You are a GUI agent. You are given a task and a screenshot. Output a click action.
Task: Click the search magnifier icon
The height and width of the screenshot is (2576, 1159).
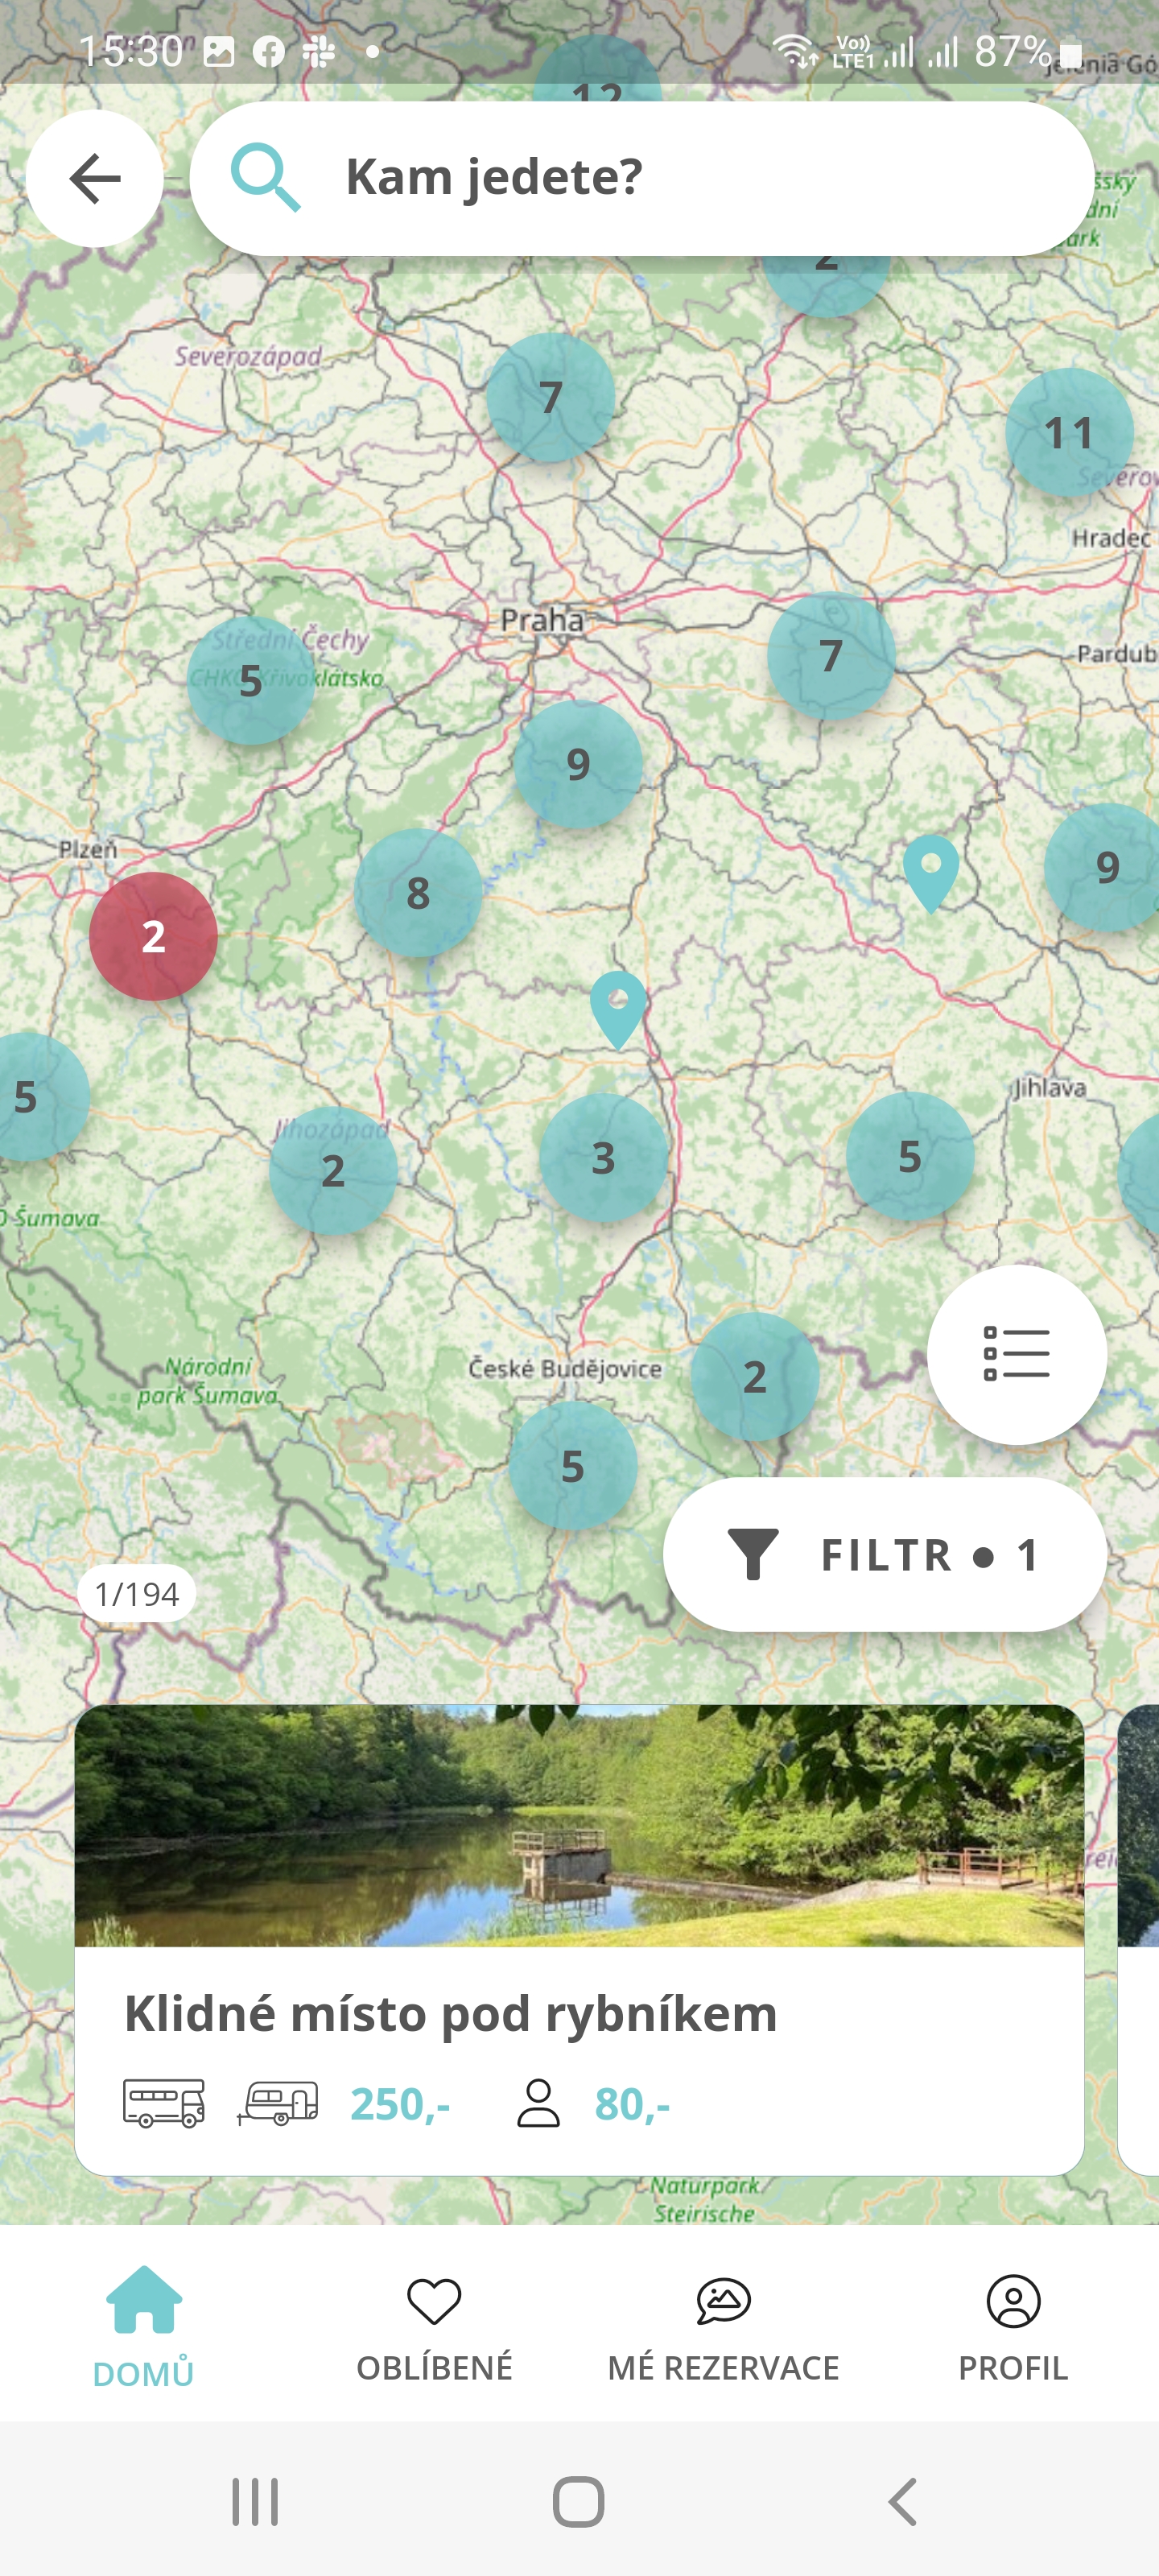[x=265, y=178]
